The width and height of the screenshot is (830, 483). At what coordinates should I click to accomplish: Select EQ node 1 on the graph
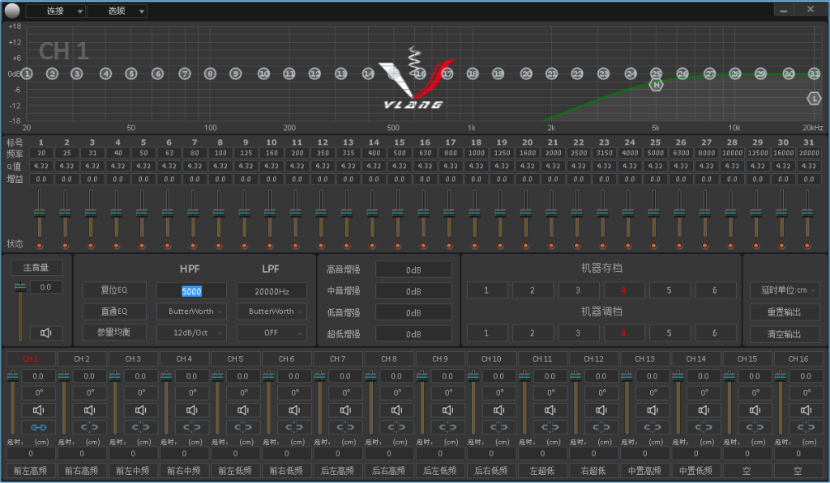point(27,74)
